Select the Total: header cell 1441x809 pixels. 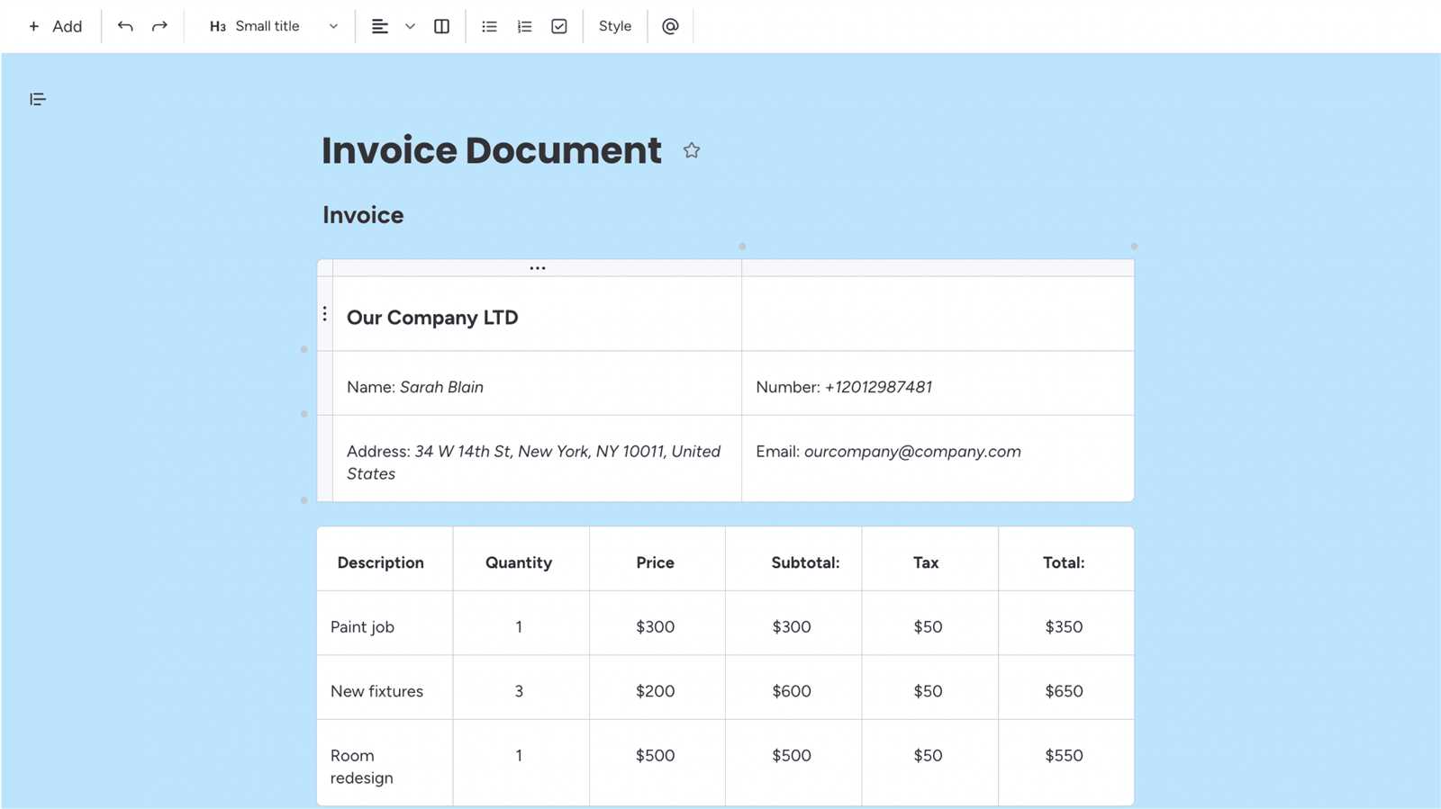[1066, 559]
